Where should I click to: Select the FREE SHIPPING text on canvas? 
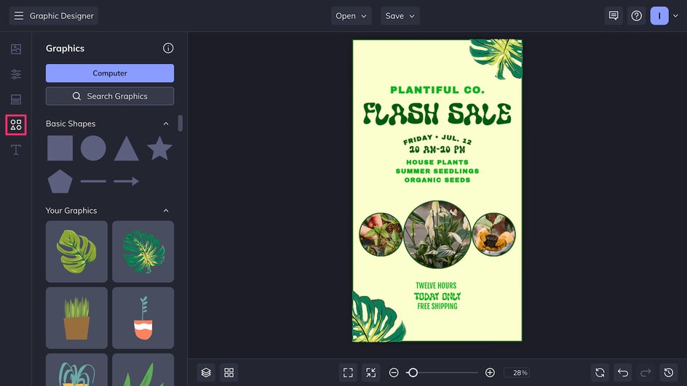(437, 306)
